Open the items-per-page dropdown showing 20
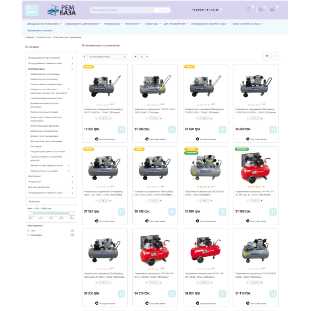The image size is (311, 311). [x=144, y=57]
